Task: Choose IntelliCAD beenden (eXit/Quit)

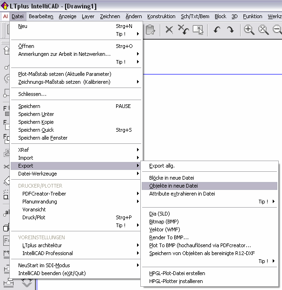Action: pos(76,274)
